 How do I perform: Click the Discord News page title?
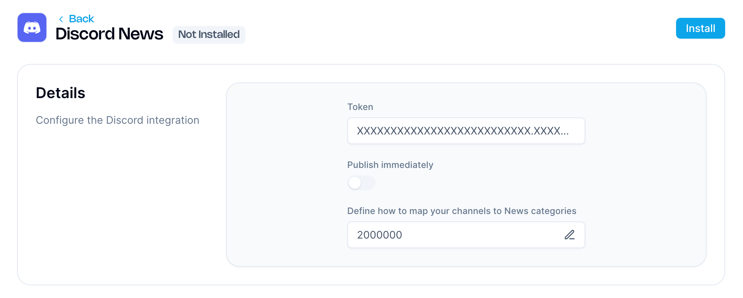(x=109, y=34)
